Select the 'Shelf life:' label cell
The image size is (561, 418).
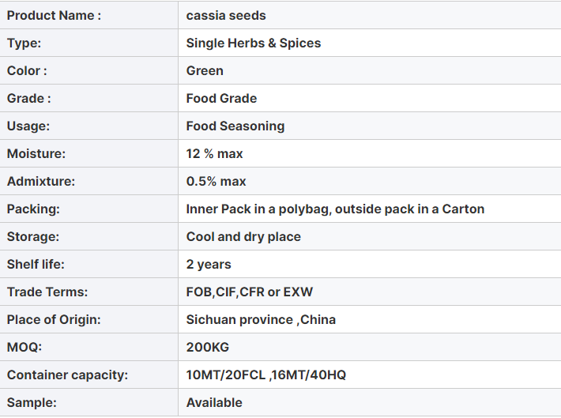(x=88, y=264)
